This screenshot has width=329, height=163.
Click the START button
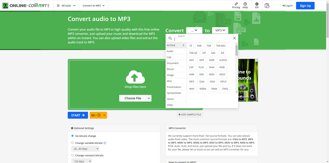pyautogui.click(x=78, y=115)
